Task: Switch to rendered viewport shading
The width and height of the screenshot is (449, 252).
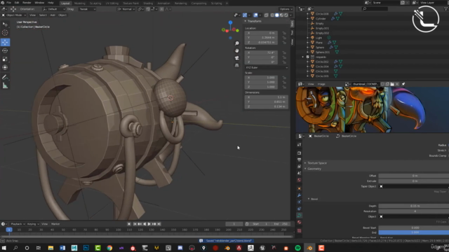Action: pos(286,15)
